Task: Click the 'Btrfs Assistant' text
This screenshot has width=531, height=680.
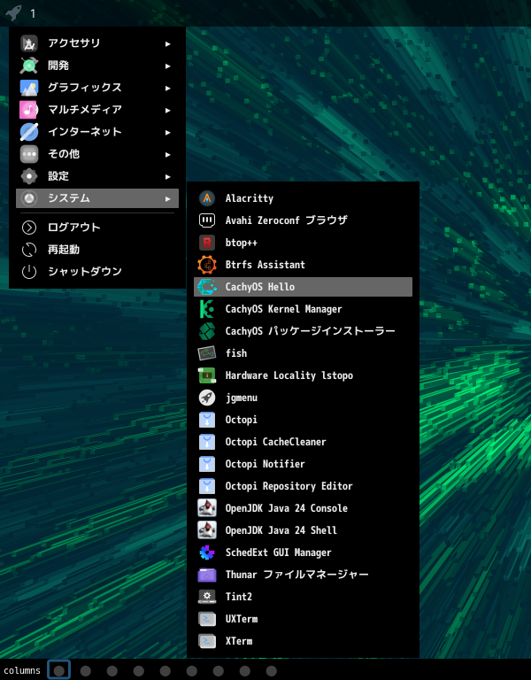Action: coord(265,265)
